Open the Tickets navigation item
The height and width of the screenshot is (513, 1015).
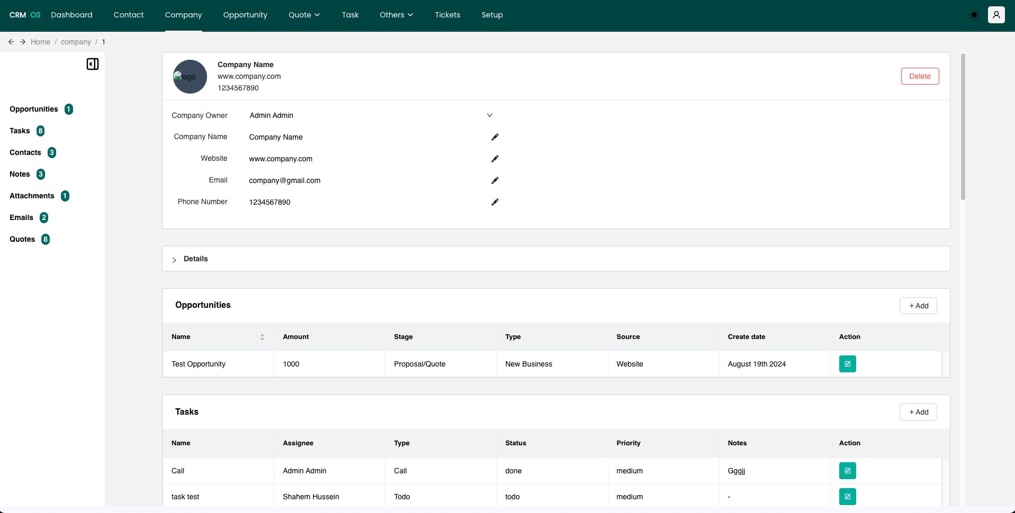pyautogui.click(x=447, y=15)
